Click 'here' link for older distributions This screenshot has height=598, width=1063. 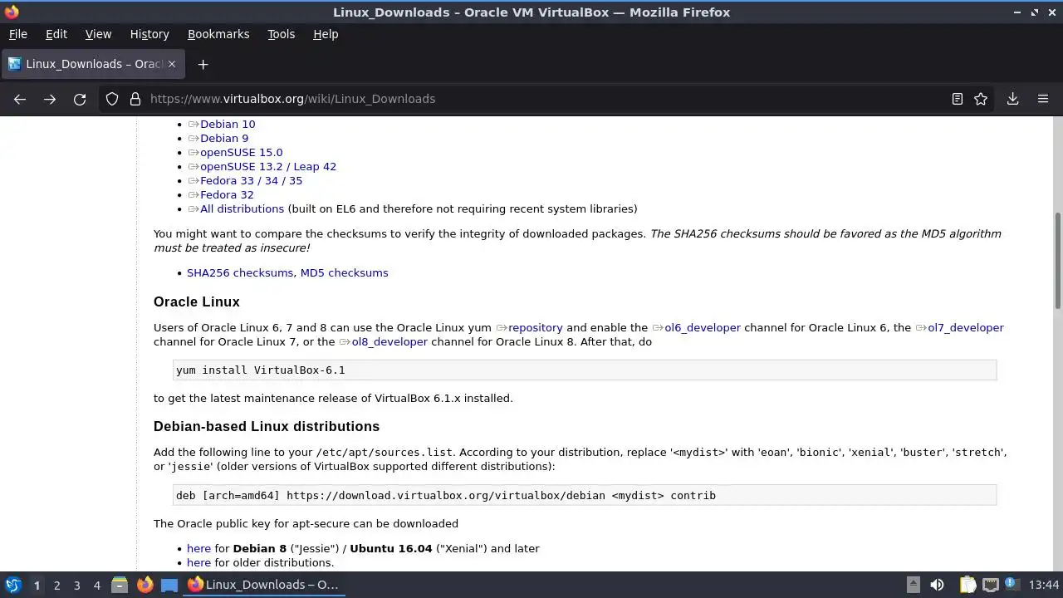pyautogui.click(x=198, y=563)
